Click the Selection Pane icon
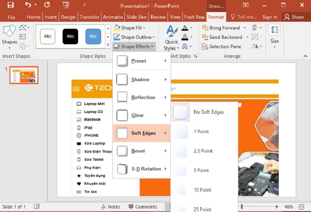Viewport: 311px width, 212px height. (205, 47)
